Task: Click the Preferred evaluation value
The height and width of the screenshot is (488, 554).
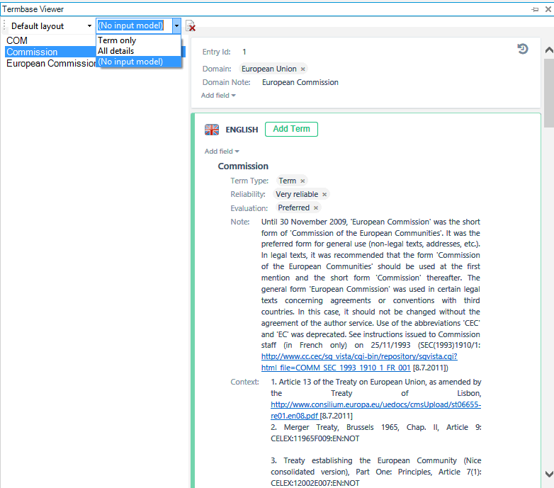Action: click(293, 208)
